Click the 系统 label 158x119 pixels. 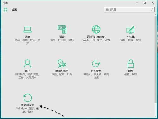27,37
